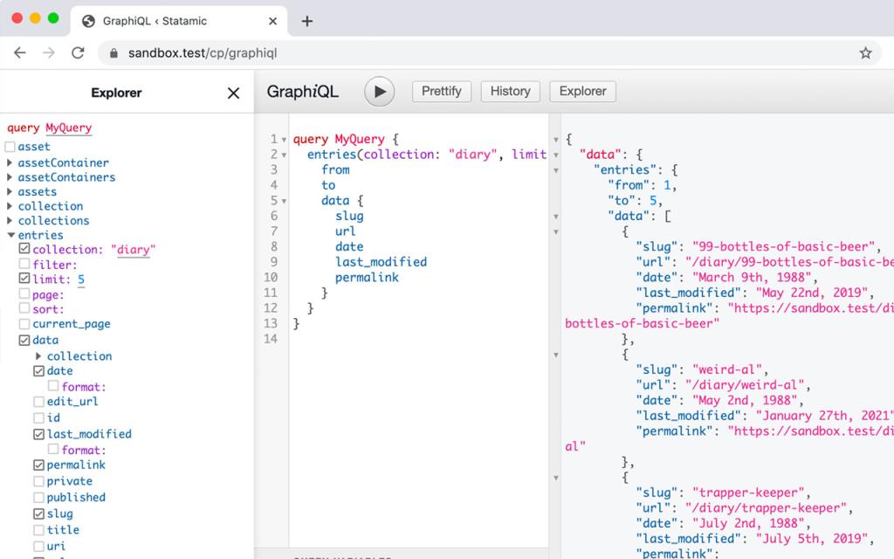Click the lock icon in address bar
Viewport: 894px width, 559px height.
[x=114, y=53]
